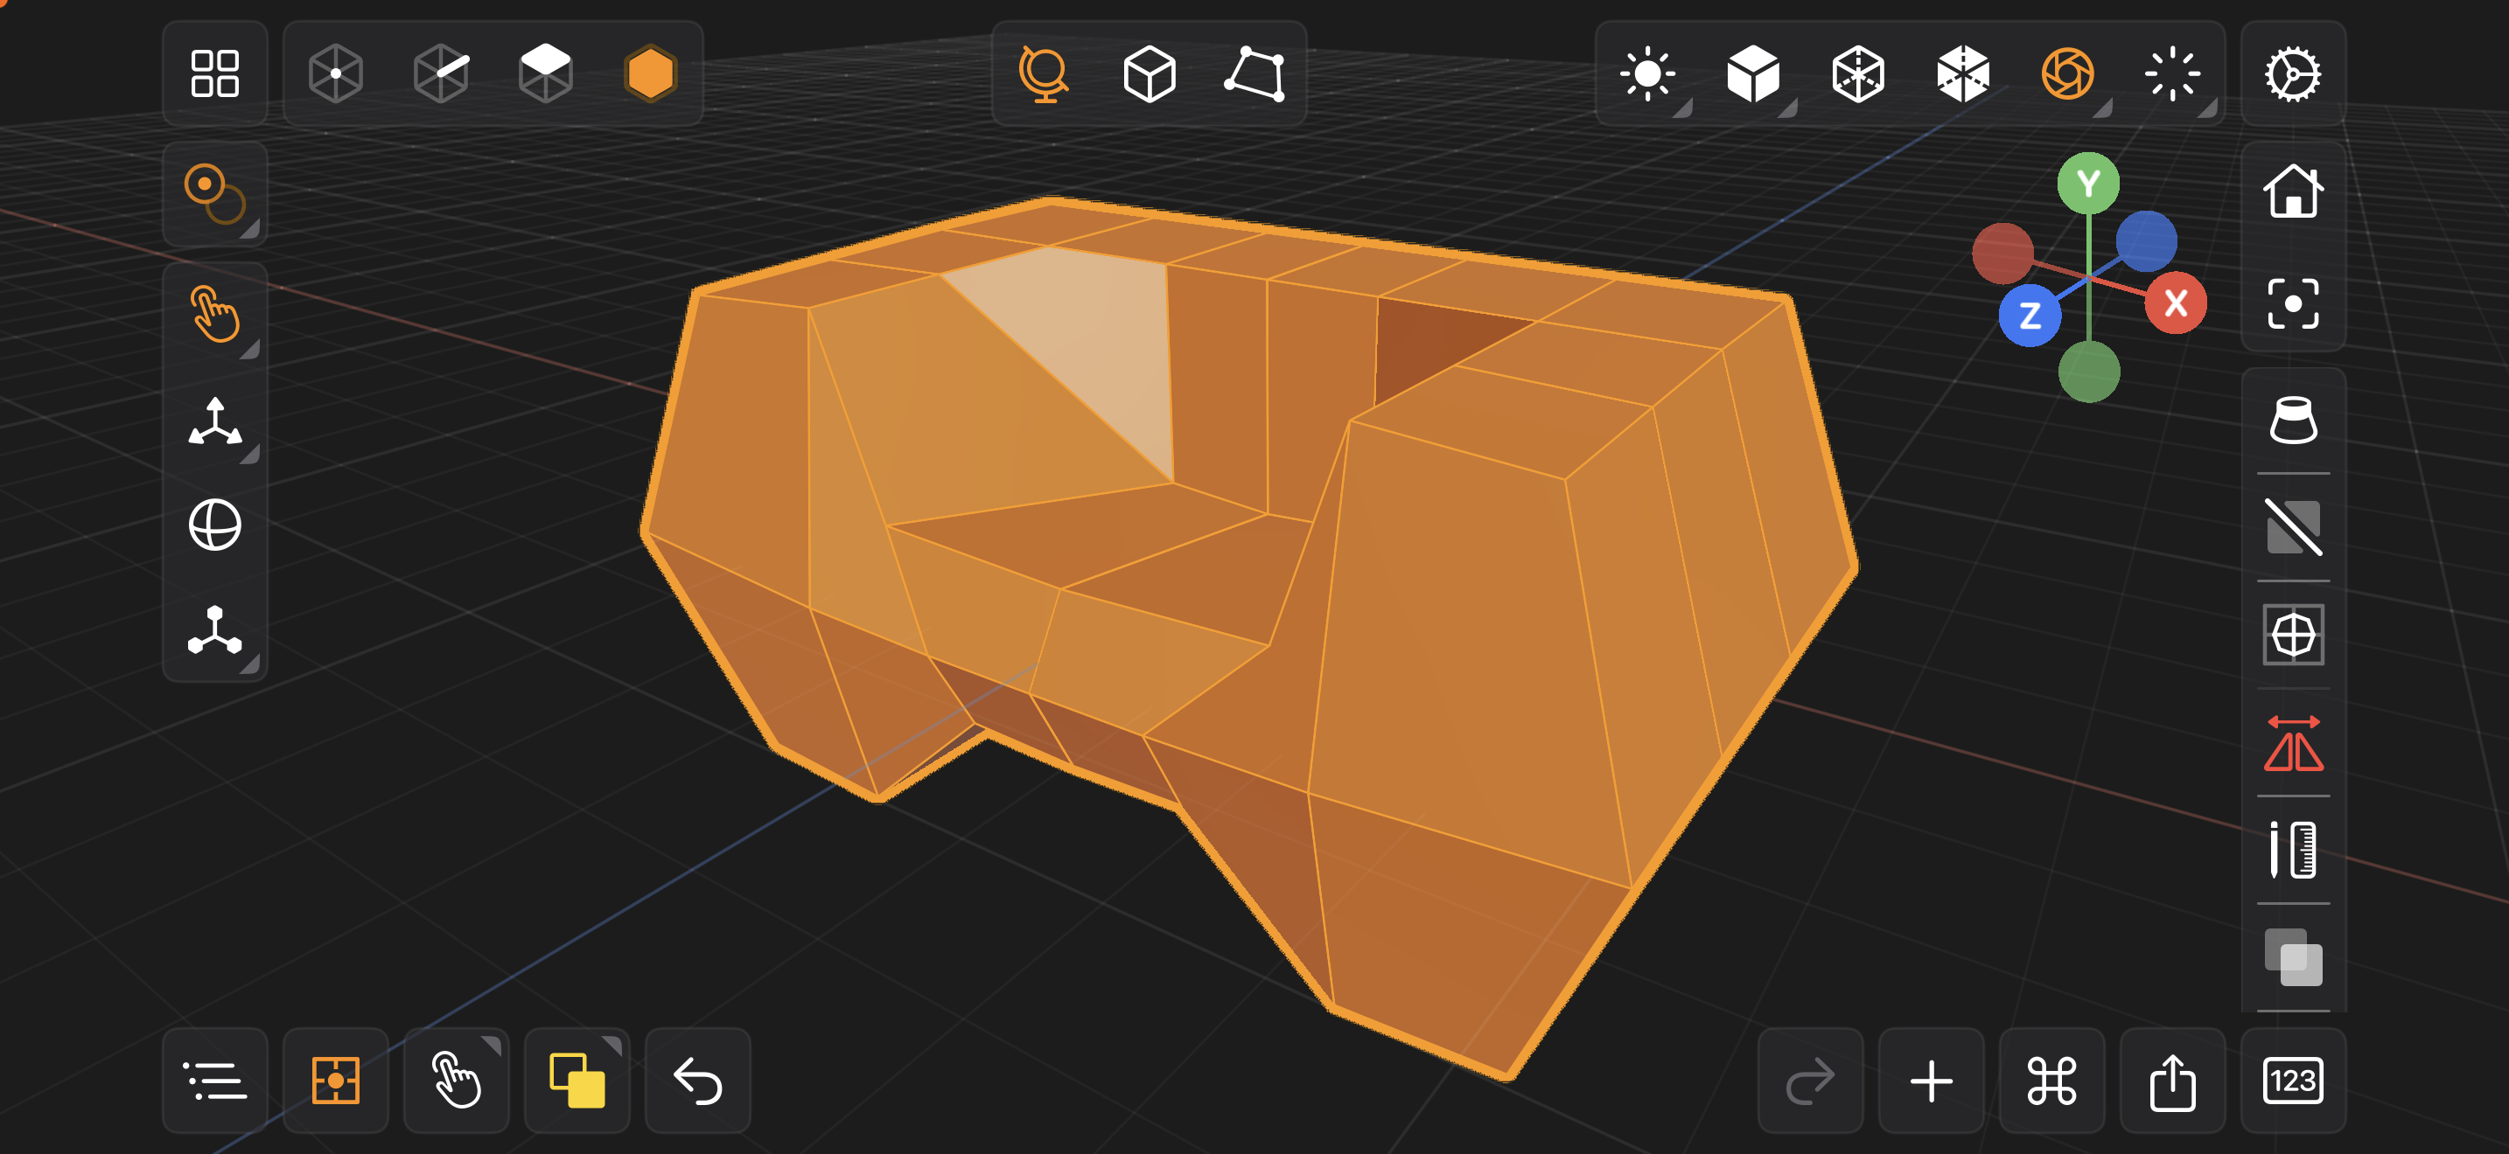
Task: Switch to edge selection mode
Action: [x=441, y=74]
